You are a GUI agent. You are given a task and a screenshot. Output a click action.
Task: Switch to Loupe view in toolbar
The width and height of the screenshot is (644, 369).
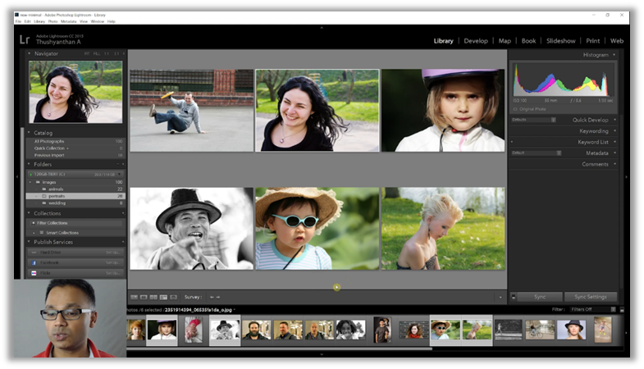coord(144,297)
